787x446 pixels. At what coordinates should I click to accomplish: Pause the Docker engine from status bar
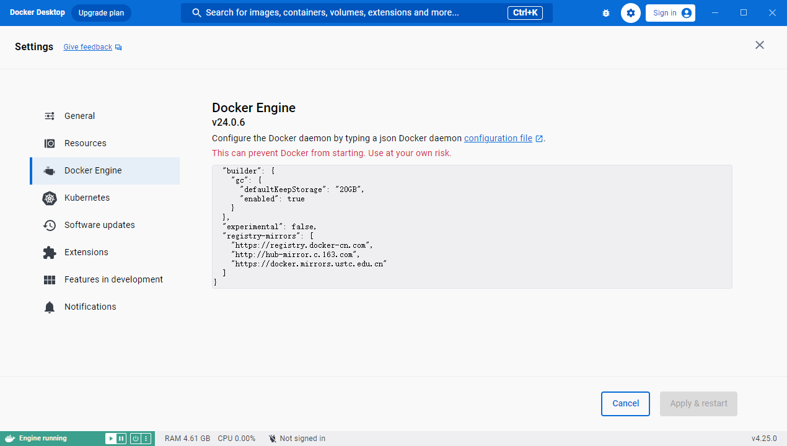pyautogui.click(x=121, y=439)
